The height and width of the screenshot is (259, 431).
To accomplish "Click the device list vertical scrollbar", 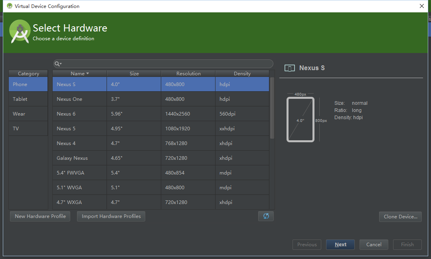I will pyautogui.click(x=272, y=108).
